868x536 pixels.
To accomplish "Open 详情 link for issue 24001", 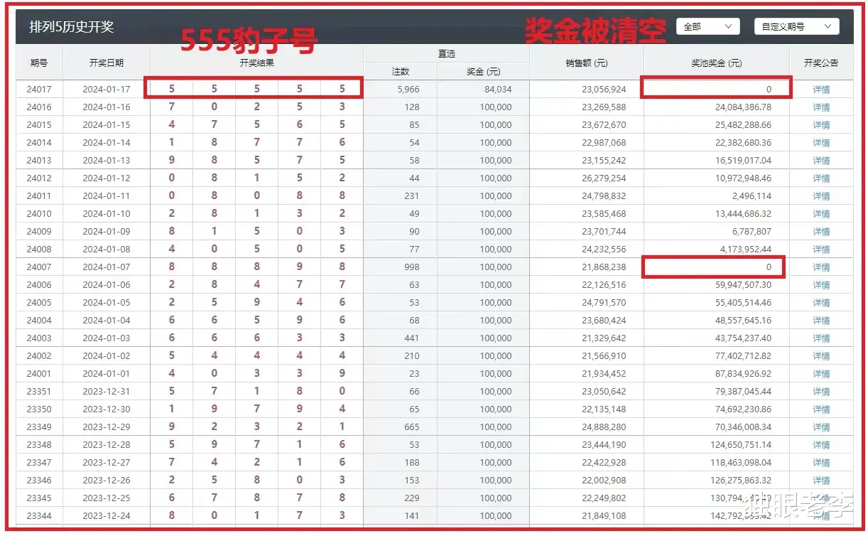I will (821, 374).
